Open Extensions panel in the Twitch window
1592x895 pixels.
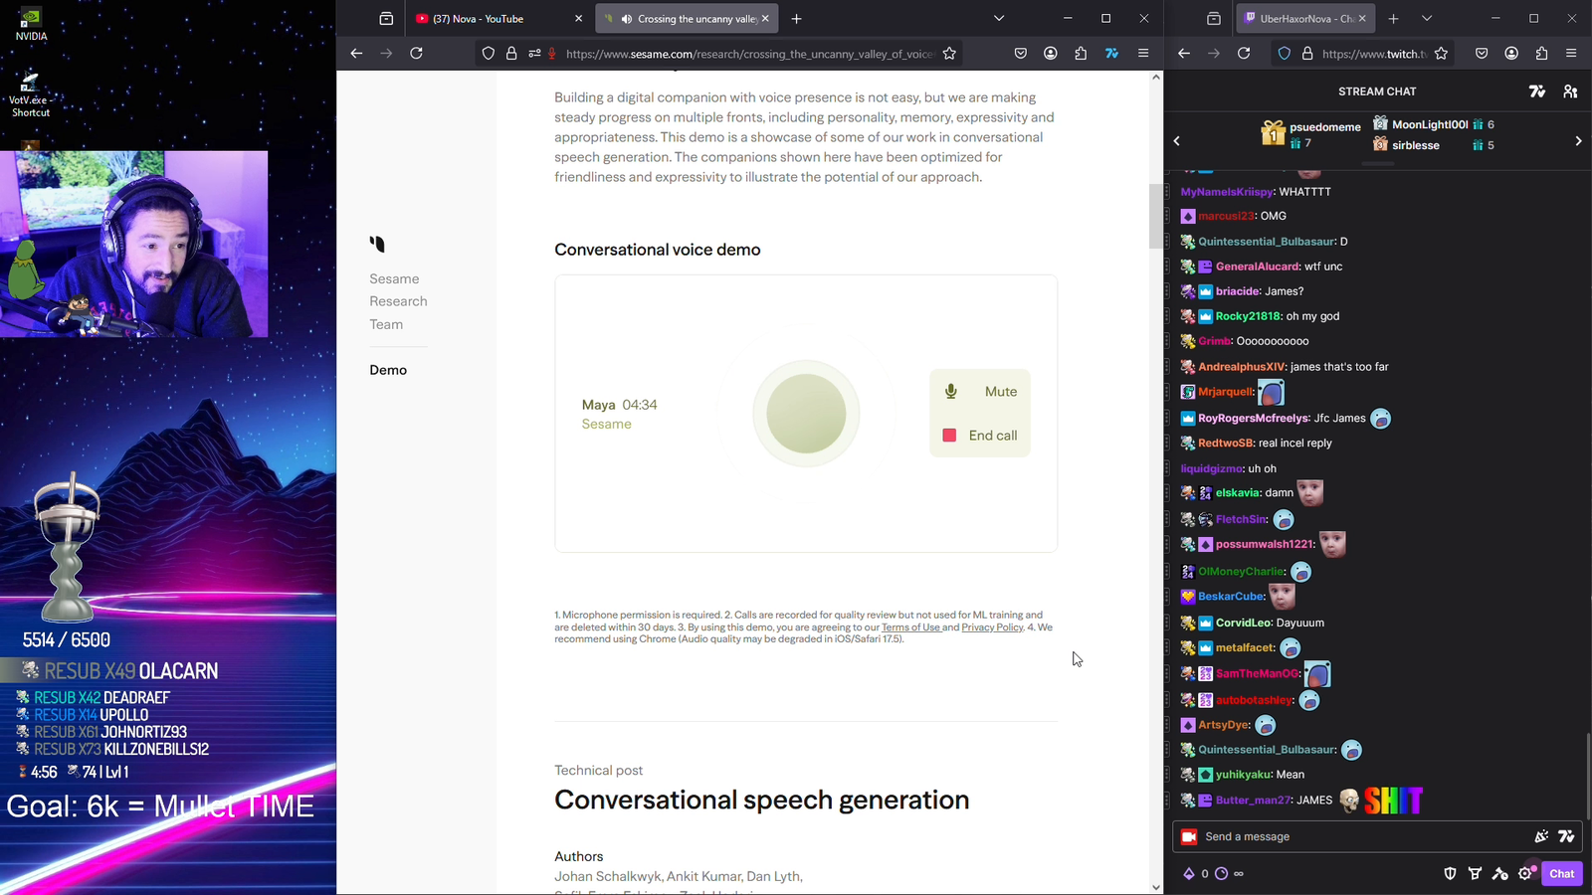(x=1541, y=54)
